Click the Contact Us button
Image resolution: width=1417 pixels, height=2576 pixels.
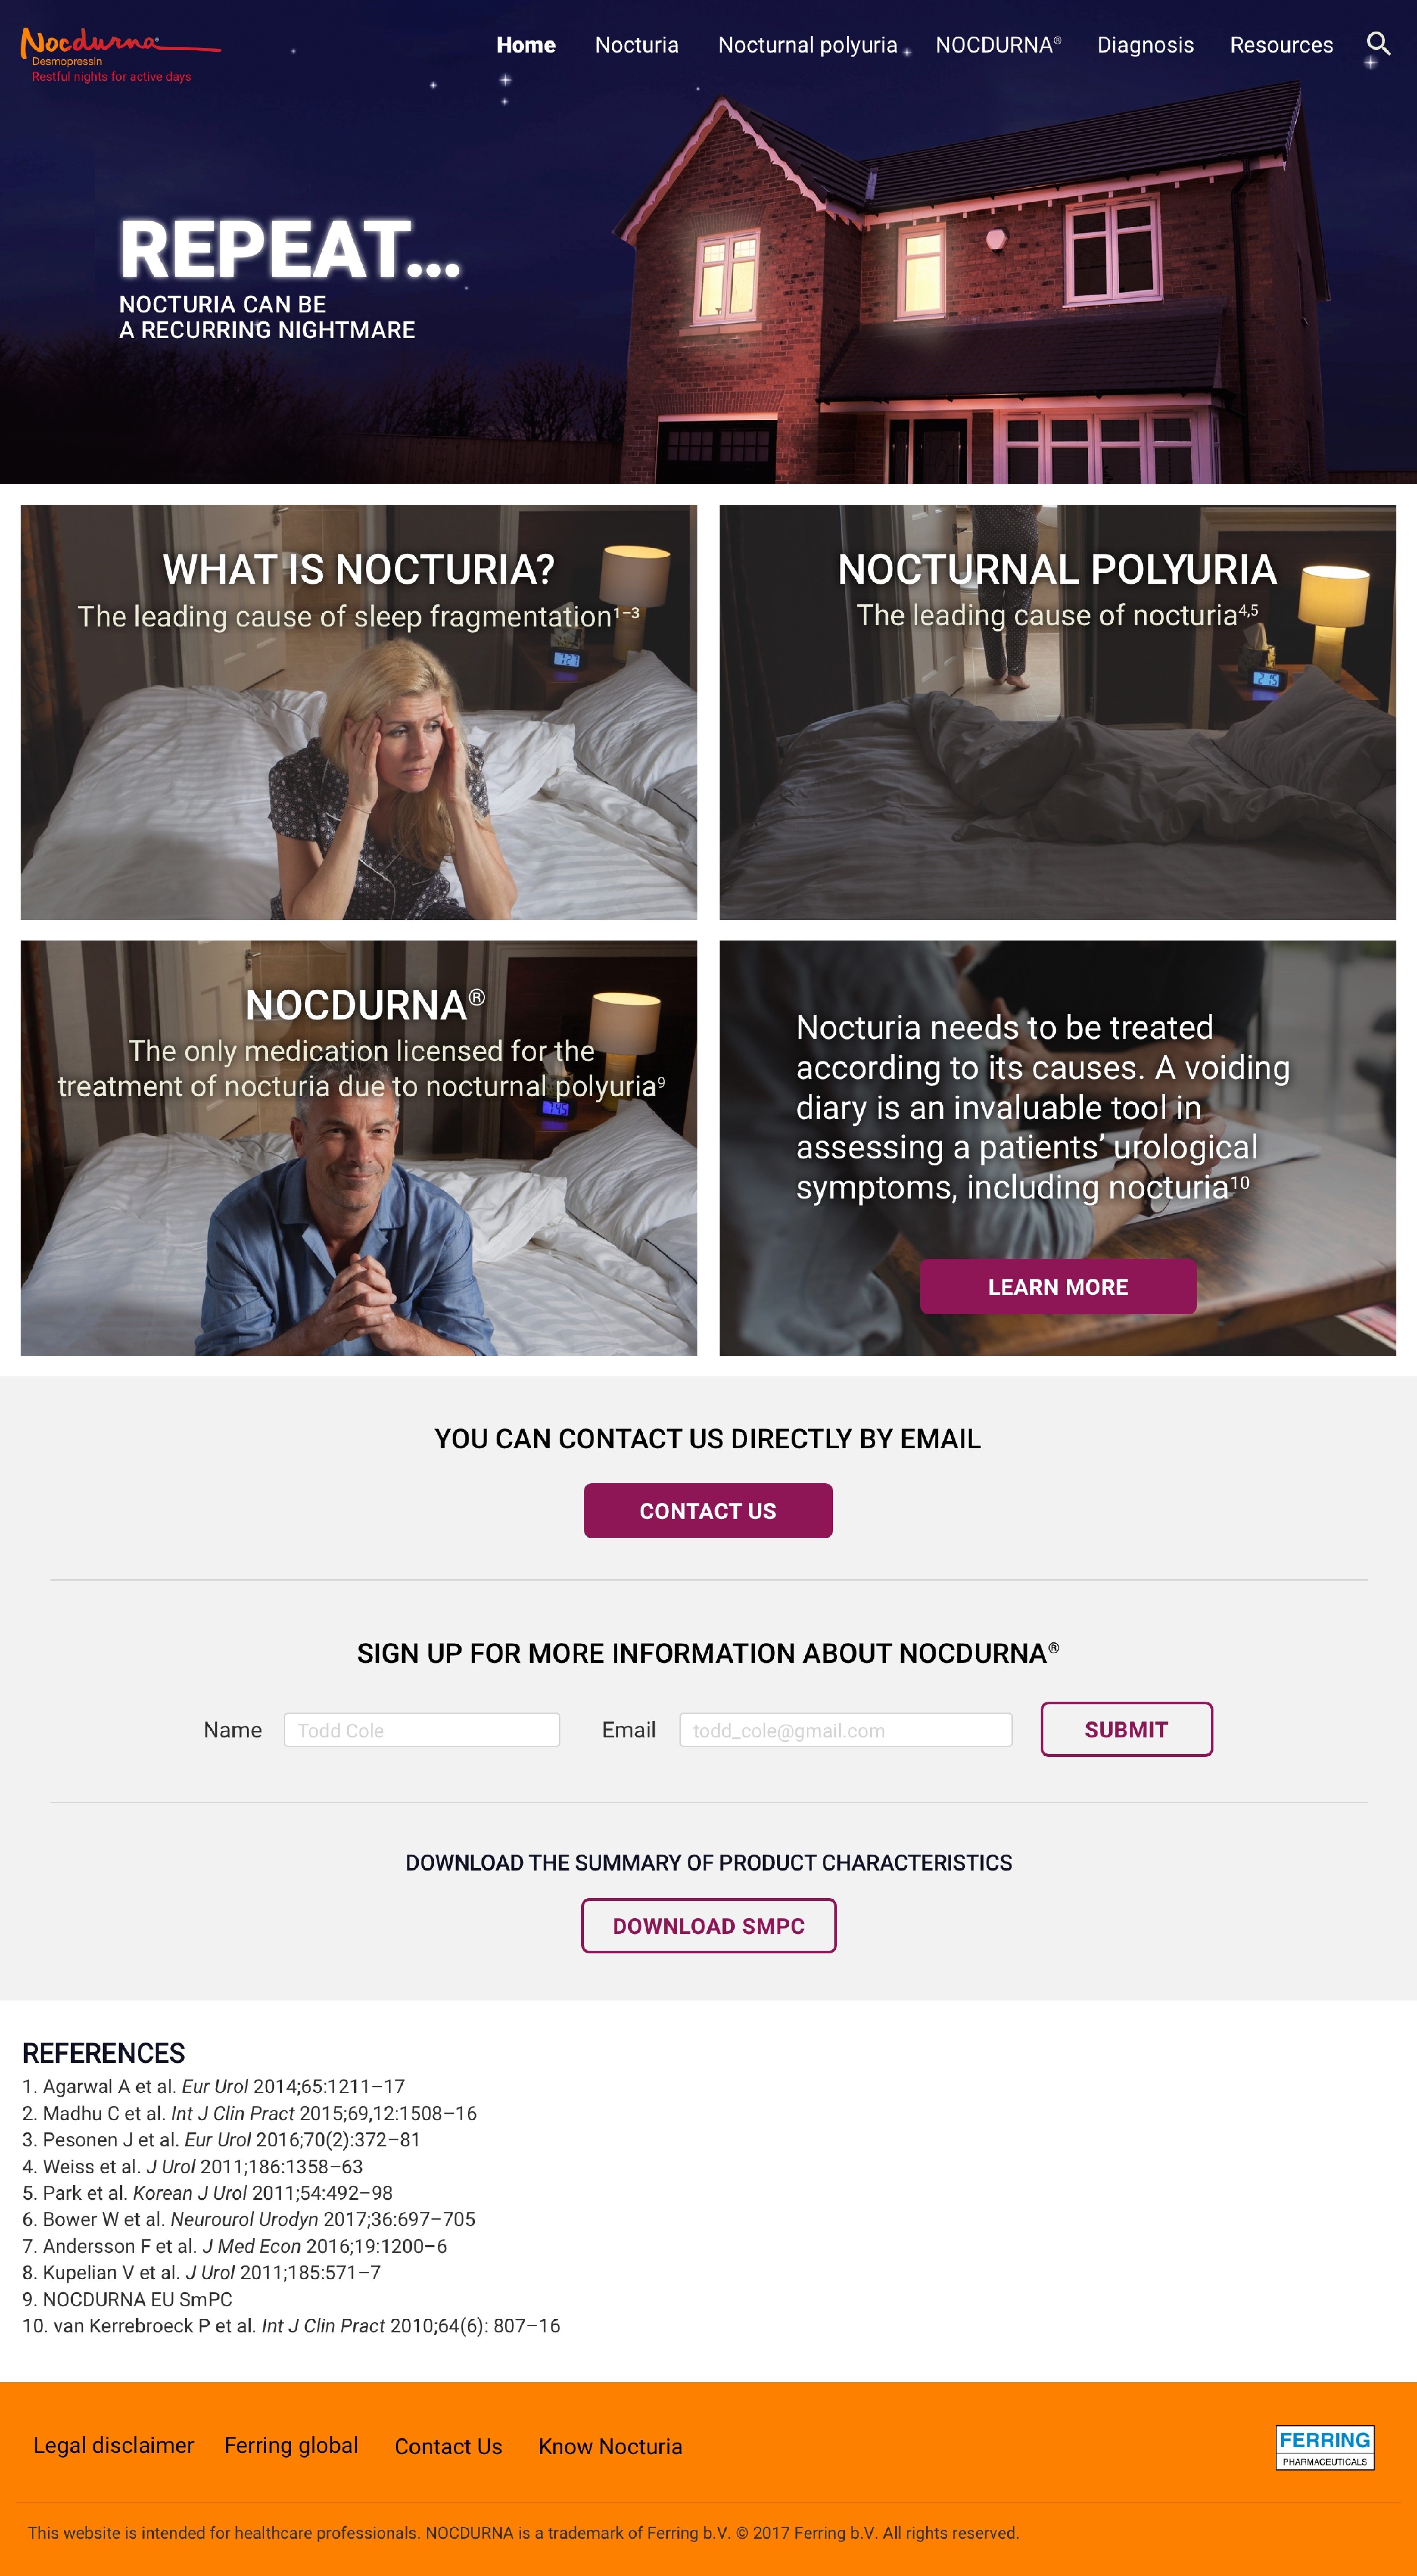point(708,1511)
